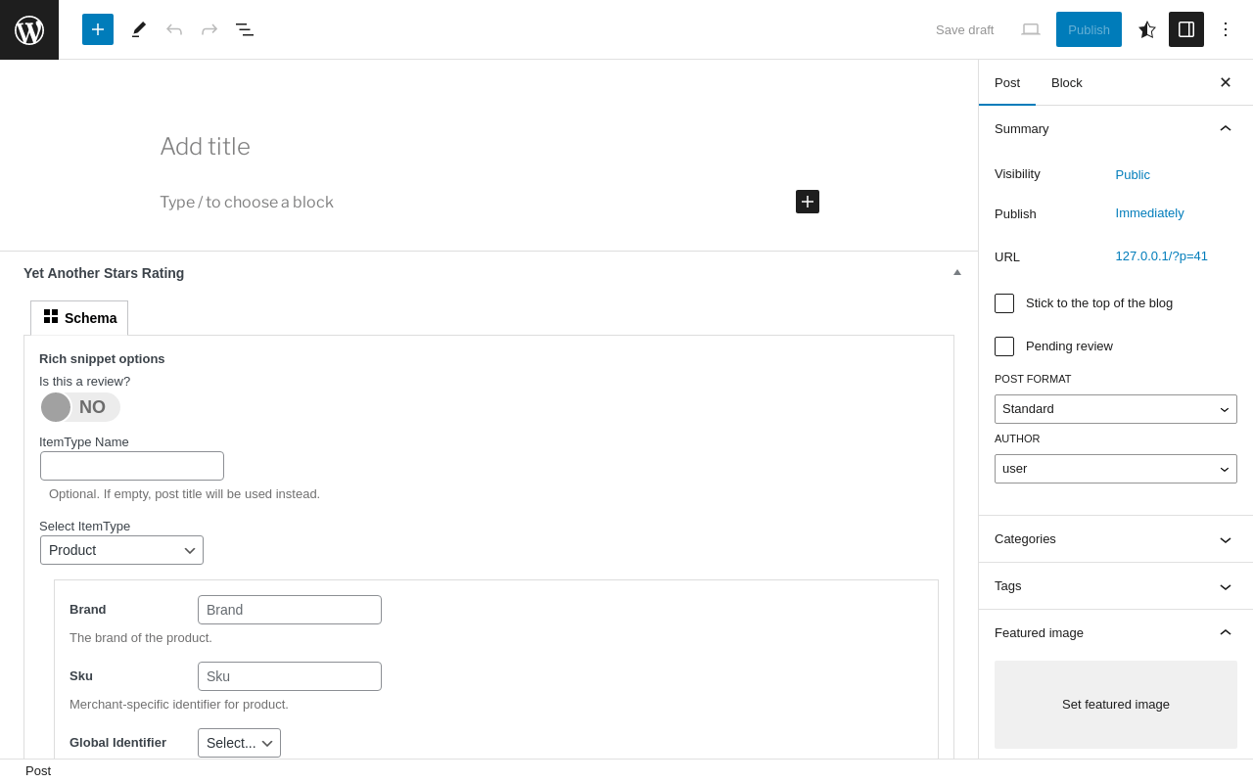Add a block with the inline black plus button

[808, 202]
